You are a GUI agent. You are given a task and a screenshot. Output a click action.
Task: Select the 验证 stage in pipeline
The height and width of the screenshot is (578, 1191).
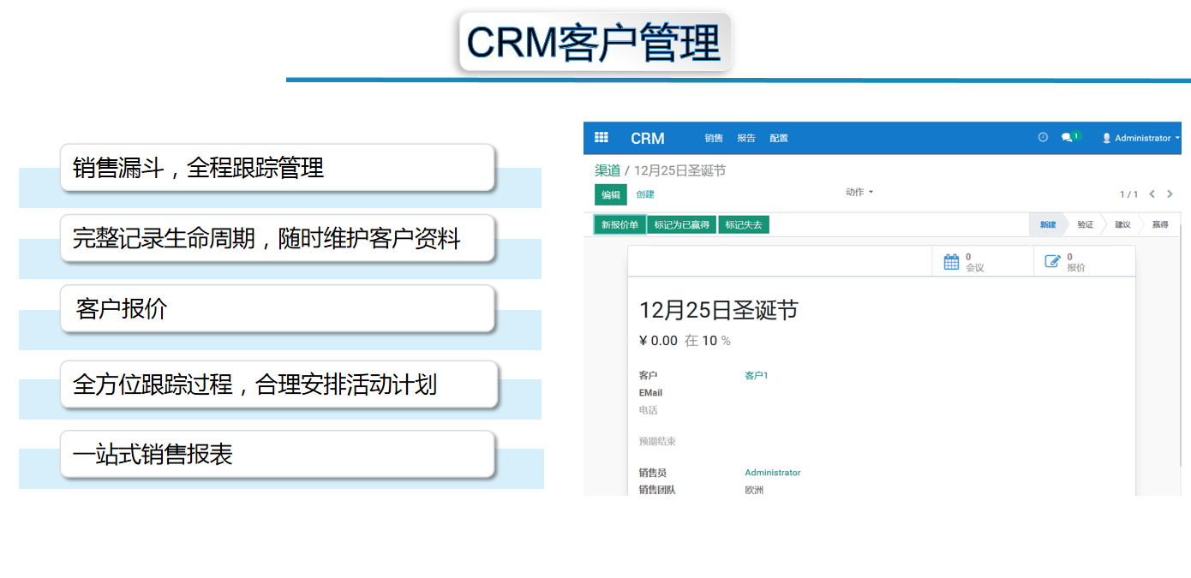pos(1085,224)
